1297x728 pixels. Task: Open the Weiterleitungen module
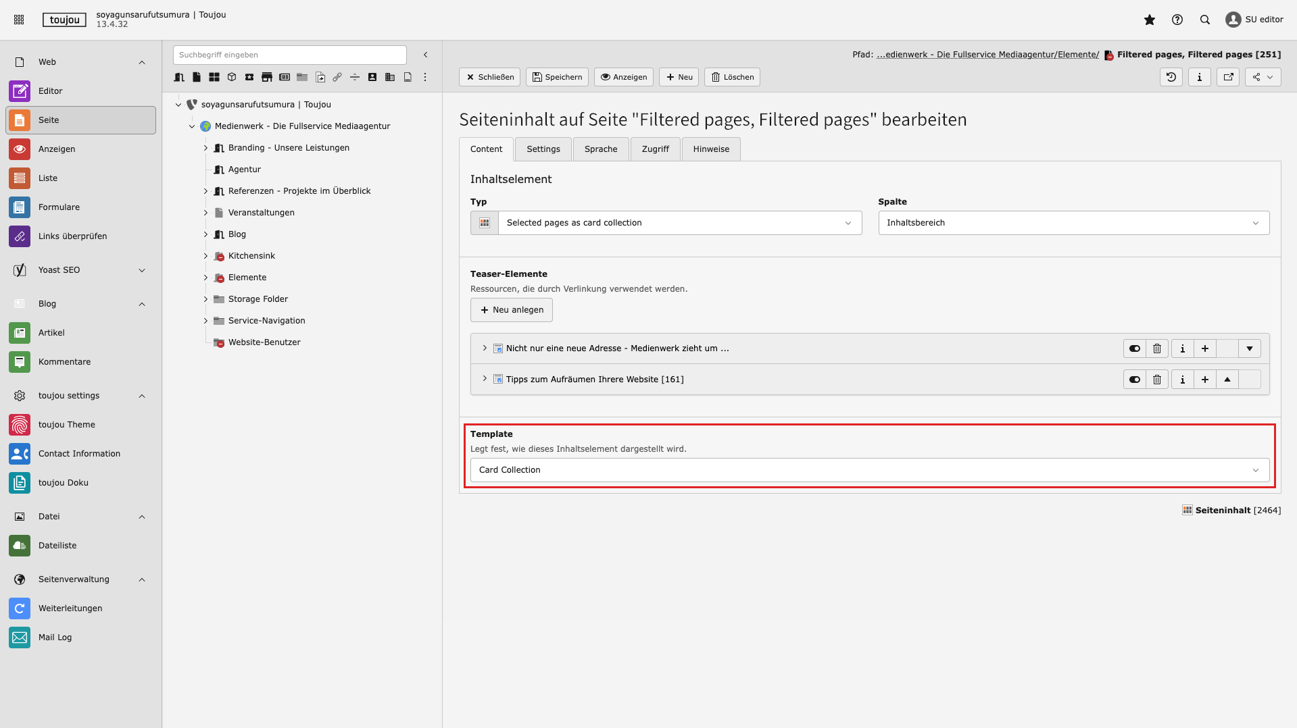click(x=80, y=608)
